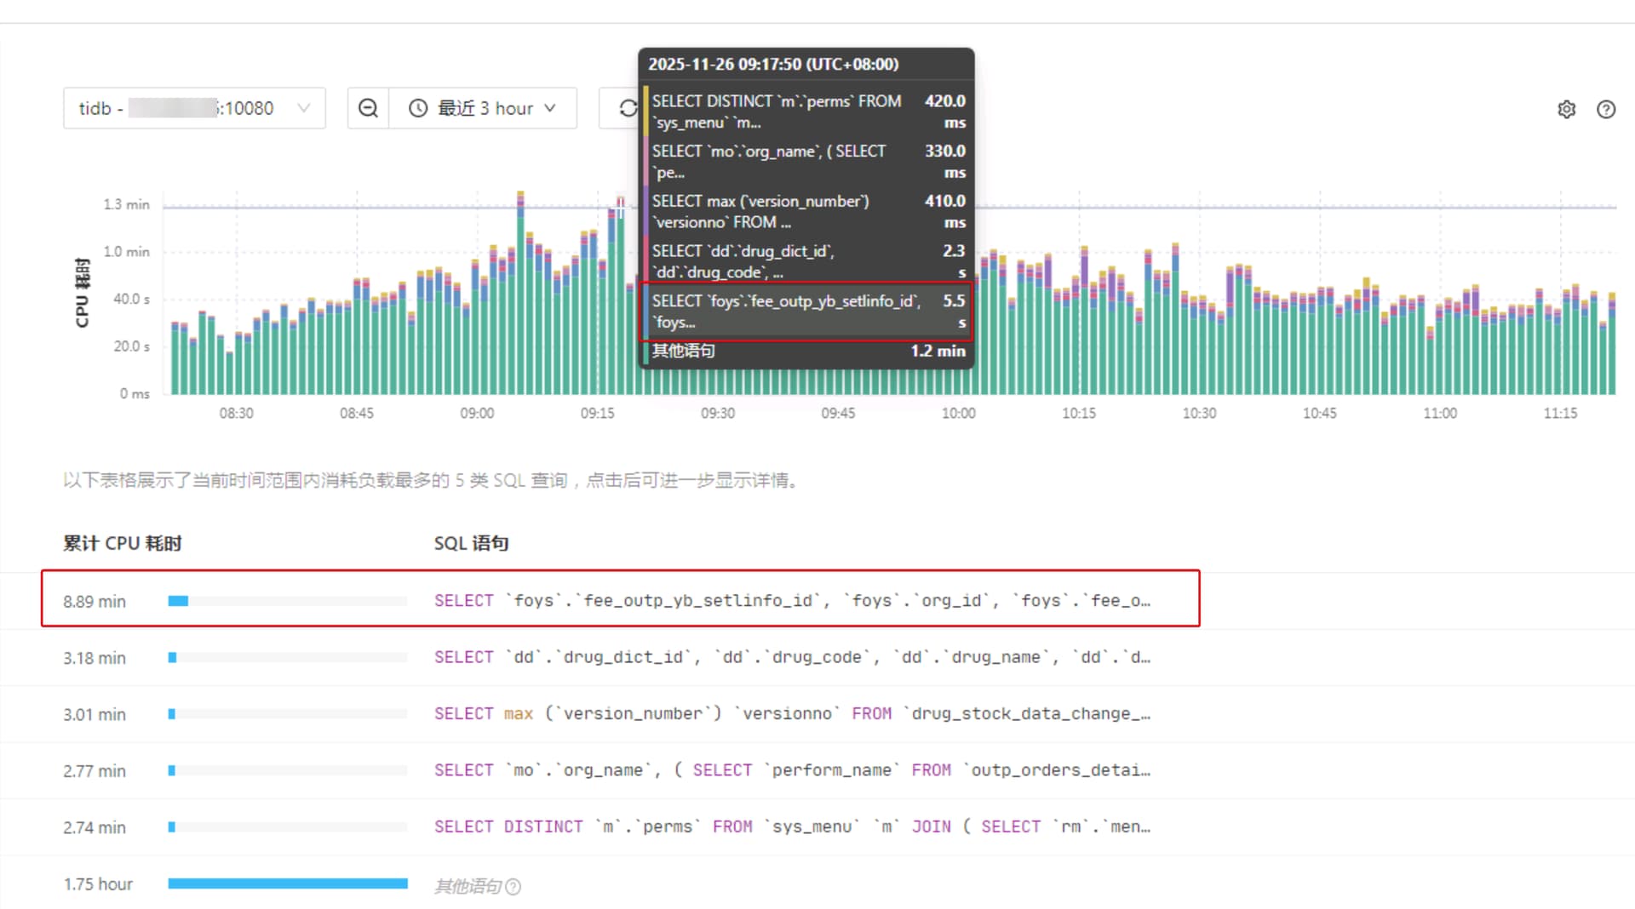Expand the 最近 3 hour time range dropdown
The image size is (1635, 909).
pos(484,108)
